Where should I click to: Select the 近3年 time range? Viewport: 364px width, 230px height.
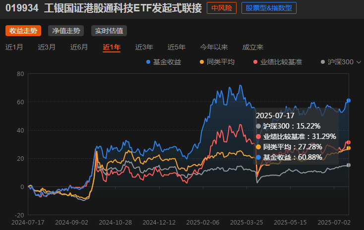coord(144,47)
